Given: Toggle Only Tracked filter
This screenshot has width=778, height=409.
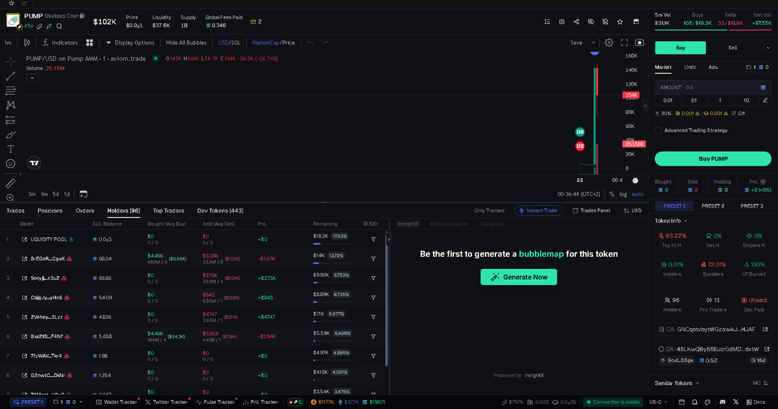Looking at the screenshot, I should [489, 211].
